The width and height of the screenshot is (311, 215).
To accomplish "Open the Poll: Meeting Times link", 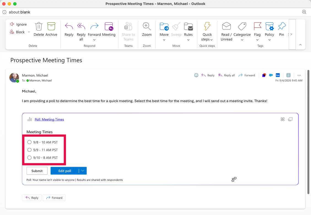I will (x=49, y=119).
